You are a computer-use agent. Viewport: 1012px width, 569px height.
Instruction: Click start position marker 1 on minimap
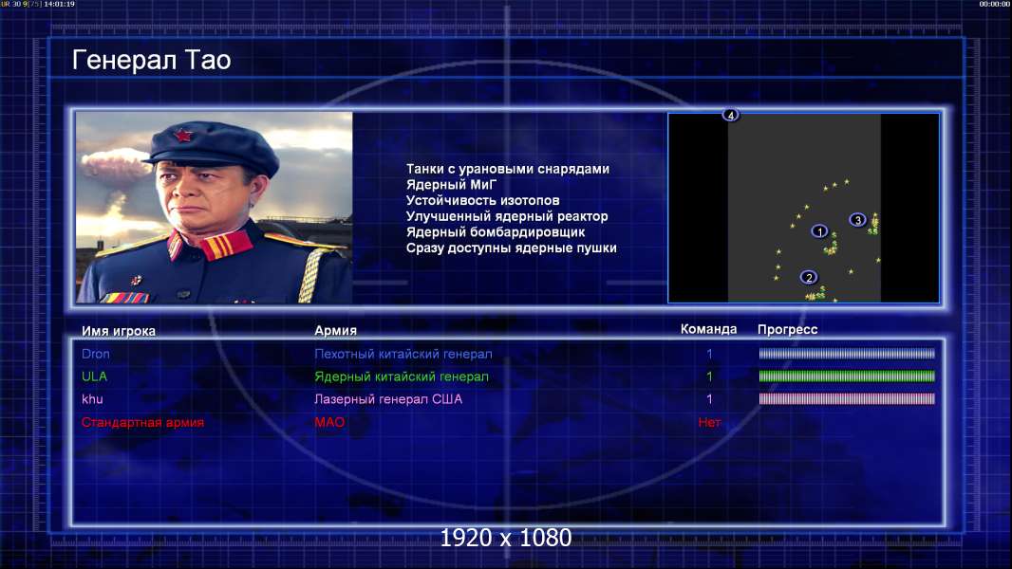(x=819, y=230)
